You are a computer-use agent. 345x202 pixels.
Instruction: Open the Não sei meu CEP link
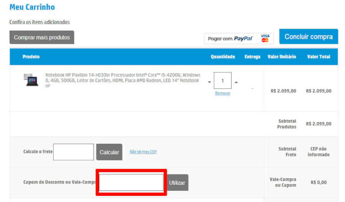[x=143, y=152]
